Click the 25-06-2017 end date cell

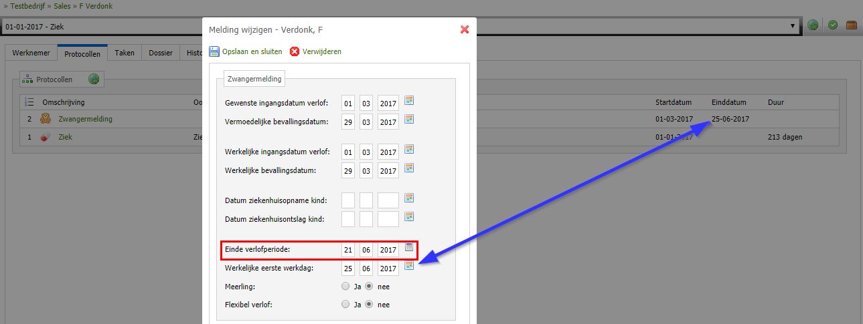[x=730, y=119]
